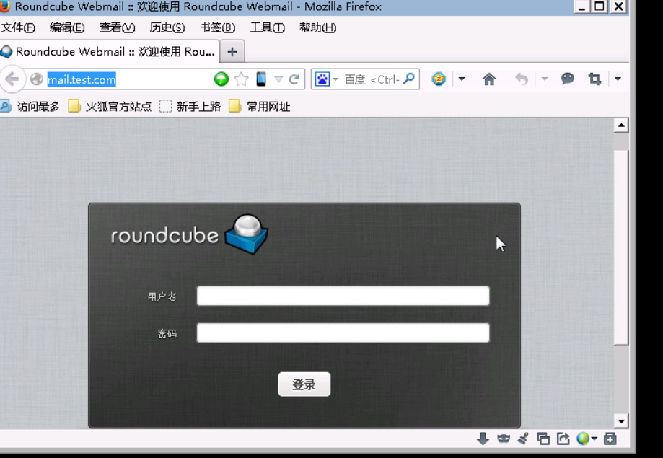The width and height of the screenshot is (663, 458).
Task: Reload the page with refresh icon
Action: [294, 79]
